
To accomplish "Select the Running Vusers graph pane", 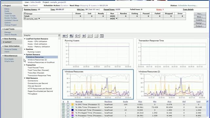I will click(98, 53).
